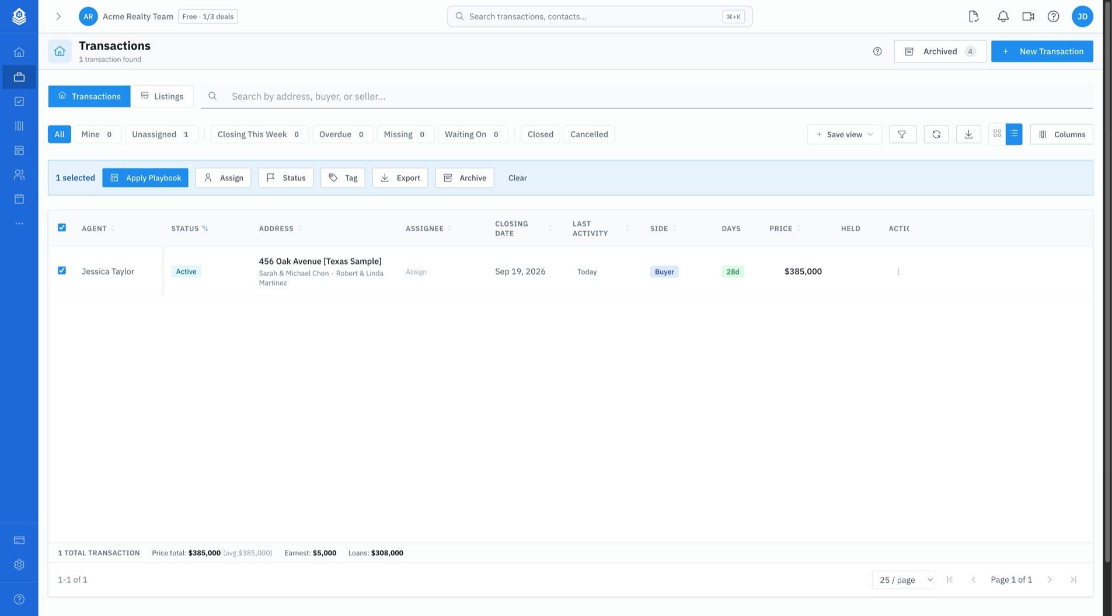
Task: Click the bulk Status button
Action: (x=285, y=178)
